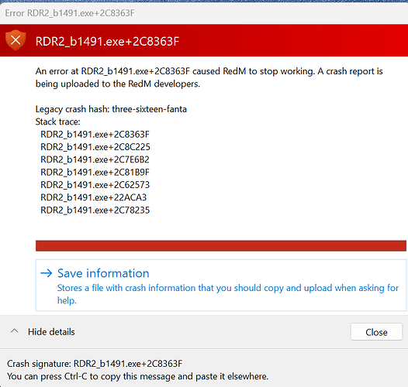The image size is (408, 387).
Task: Click the Crash signature line in footer
Action: tap(95, 364)
